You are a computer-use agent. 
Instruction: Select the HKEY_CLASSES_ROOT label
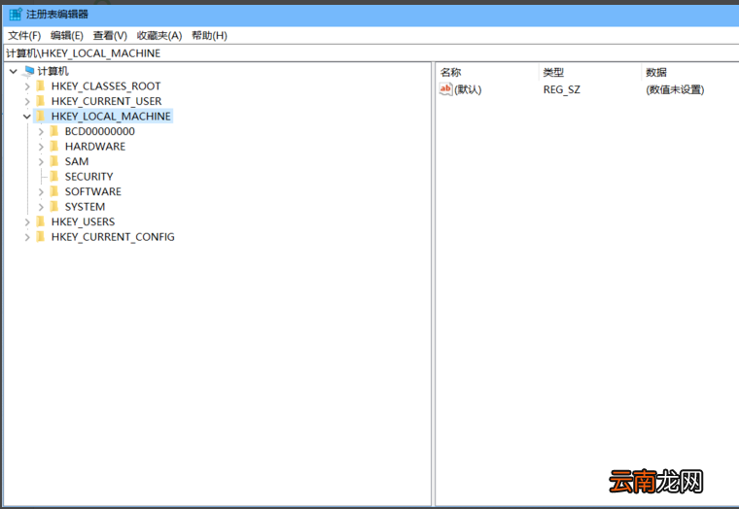coord(106,86)
